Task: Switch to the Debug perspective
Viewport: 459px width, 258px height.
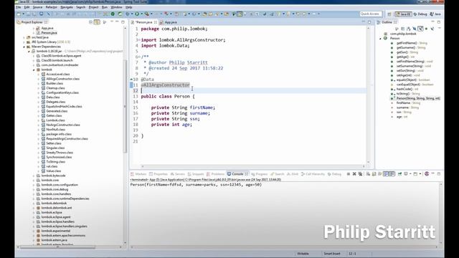Action: (x=420, y=14)
